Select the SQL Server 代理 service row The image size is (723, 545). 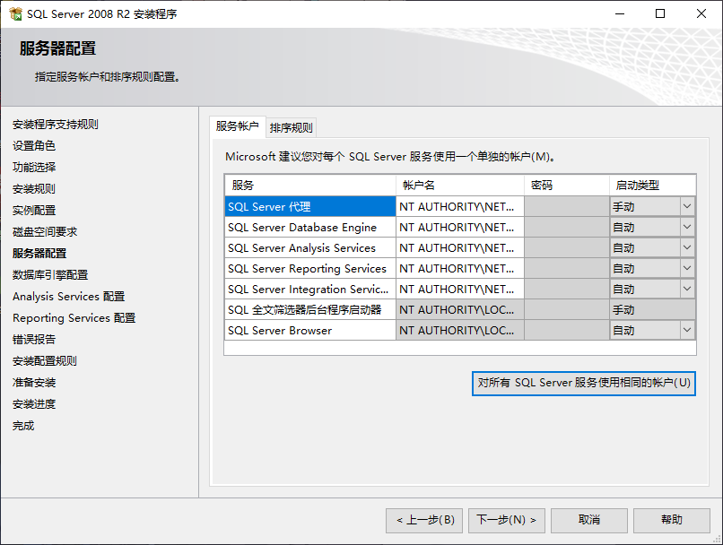[310, 206]
